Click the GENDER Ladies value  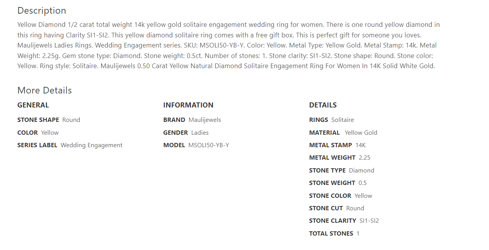[200, 133]
